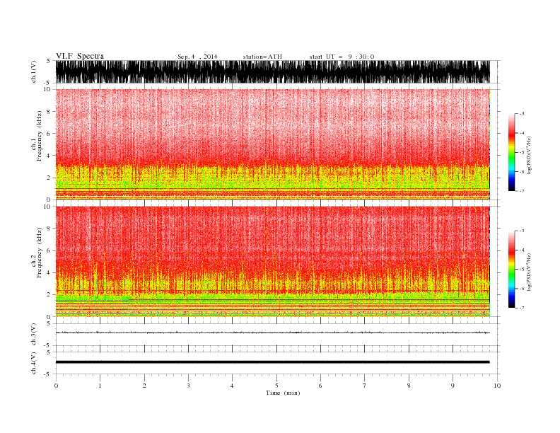Click the ch.3 voltage trace line
This screenshot has height=433, width=560.
point(273,333)
